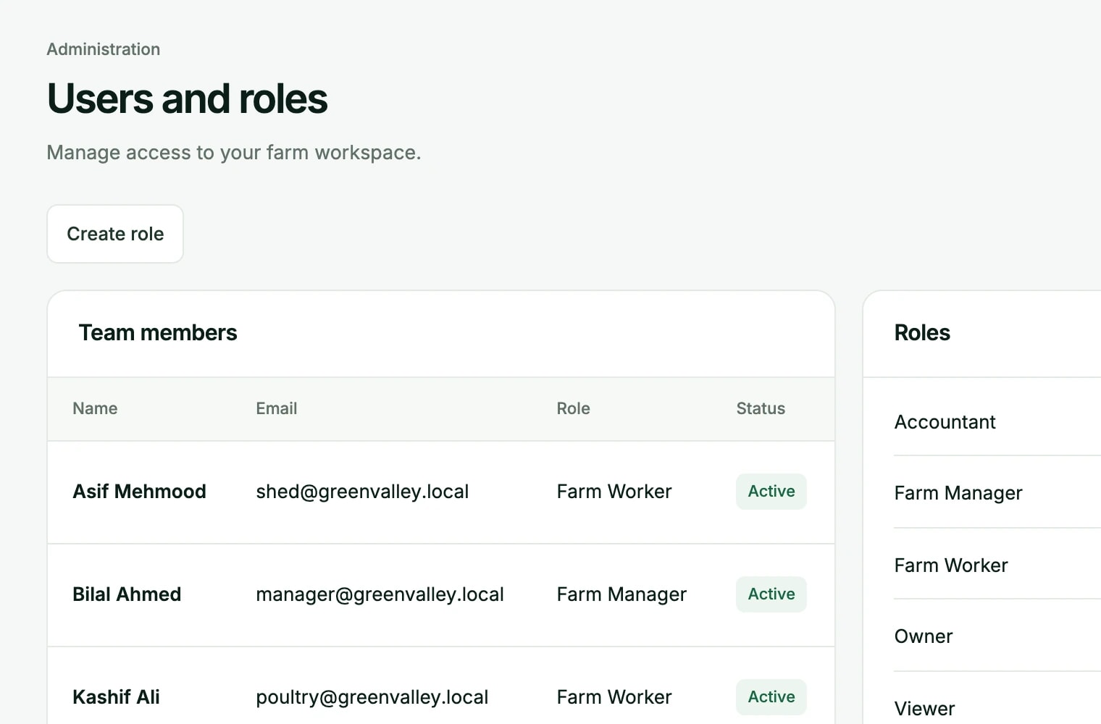The image size is (1101, 724).
Task: Click Asif Mehmood's Farm Worker role cell
Action: (x=614, y=492)
